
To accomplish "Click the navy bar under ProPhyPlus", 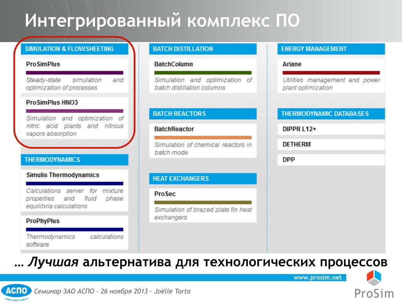I will 75,229.
